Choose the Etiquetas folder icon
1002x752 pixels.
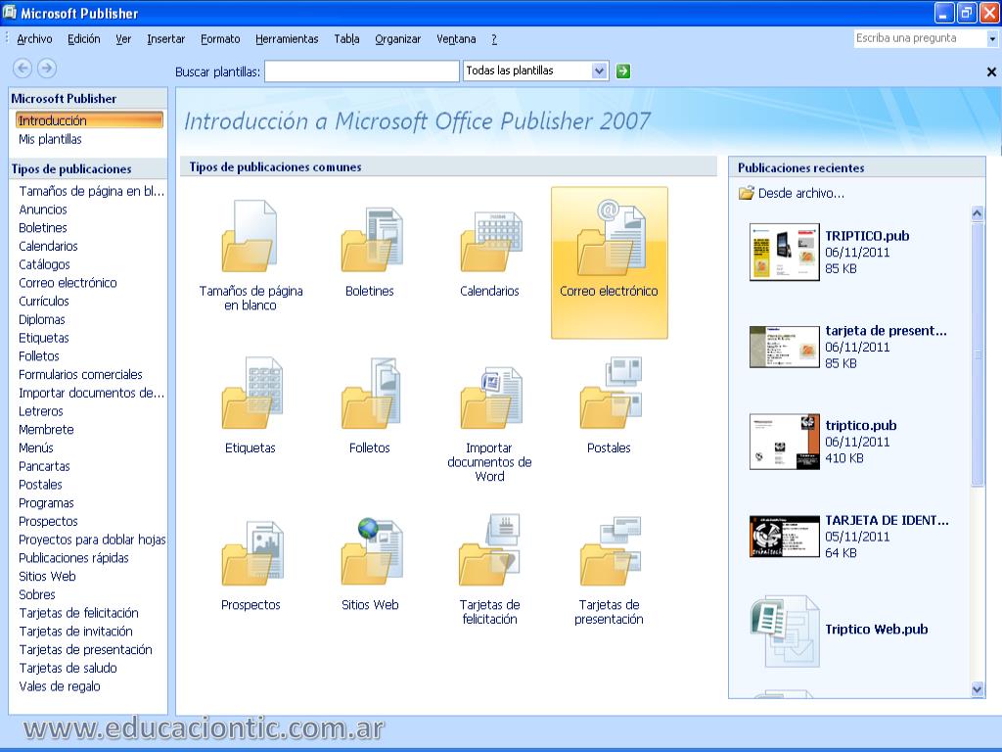(250, 397)
